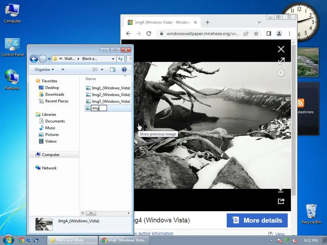This screenshot has height=245, width=327.
Task: Change view icon in Explorer toolbar
Action: pos(95,69)
